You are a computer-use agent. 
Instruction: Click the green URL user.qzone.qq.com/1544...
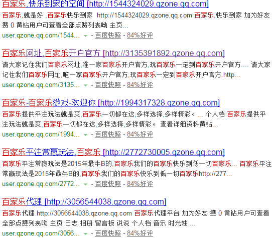(41, 35)
